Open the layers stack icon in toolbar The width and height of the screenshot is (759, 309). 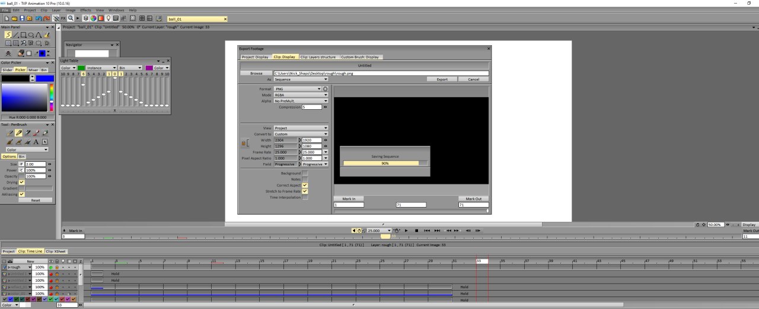click(85, 18)
